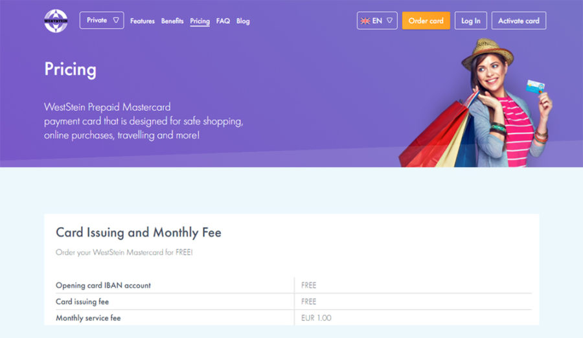Click FREE value for Opening card IBAN account

click(x=308, y=285)
